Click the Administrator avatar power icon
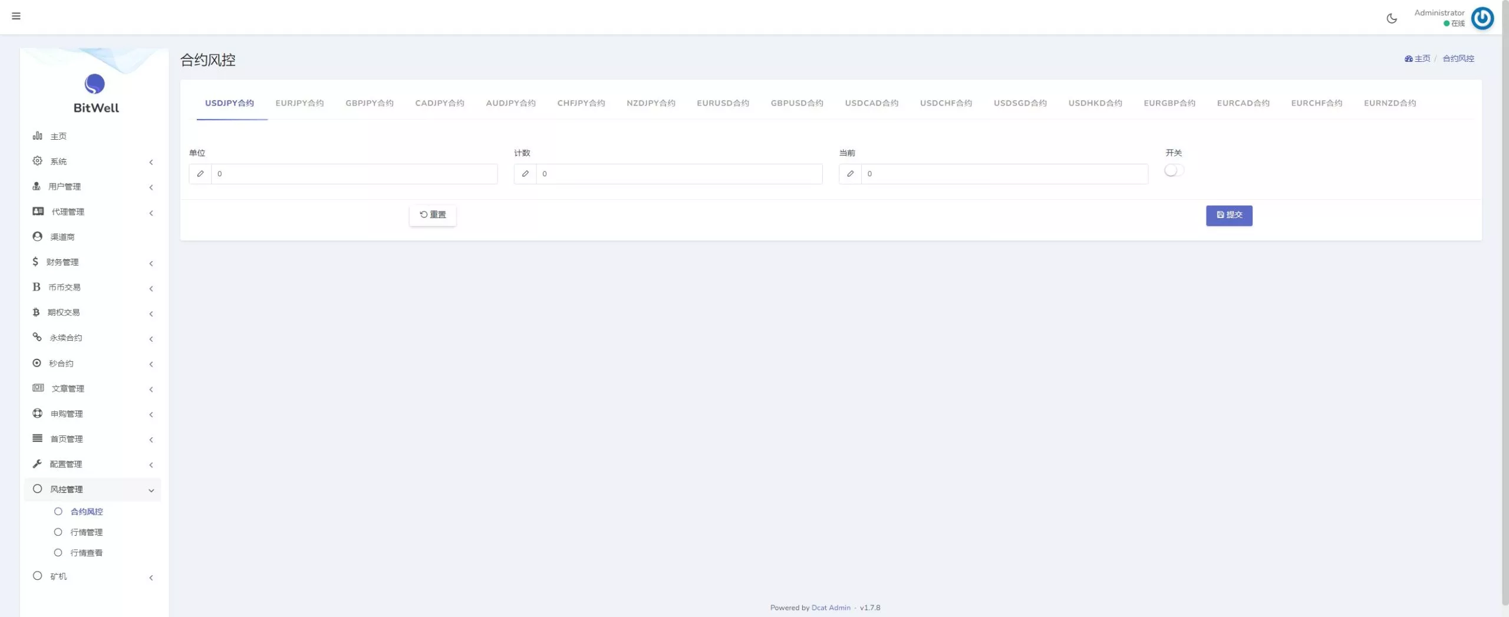The width and height of the screenshot is (1509, 617). [1482, 18]
